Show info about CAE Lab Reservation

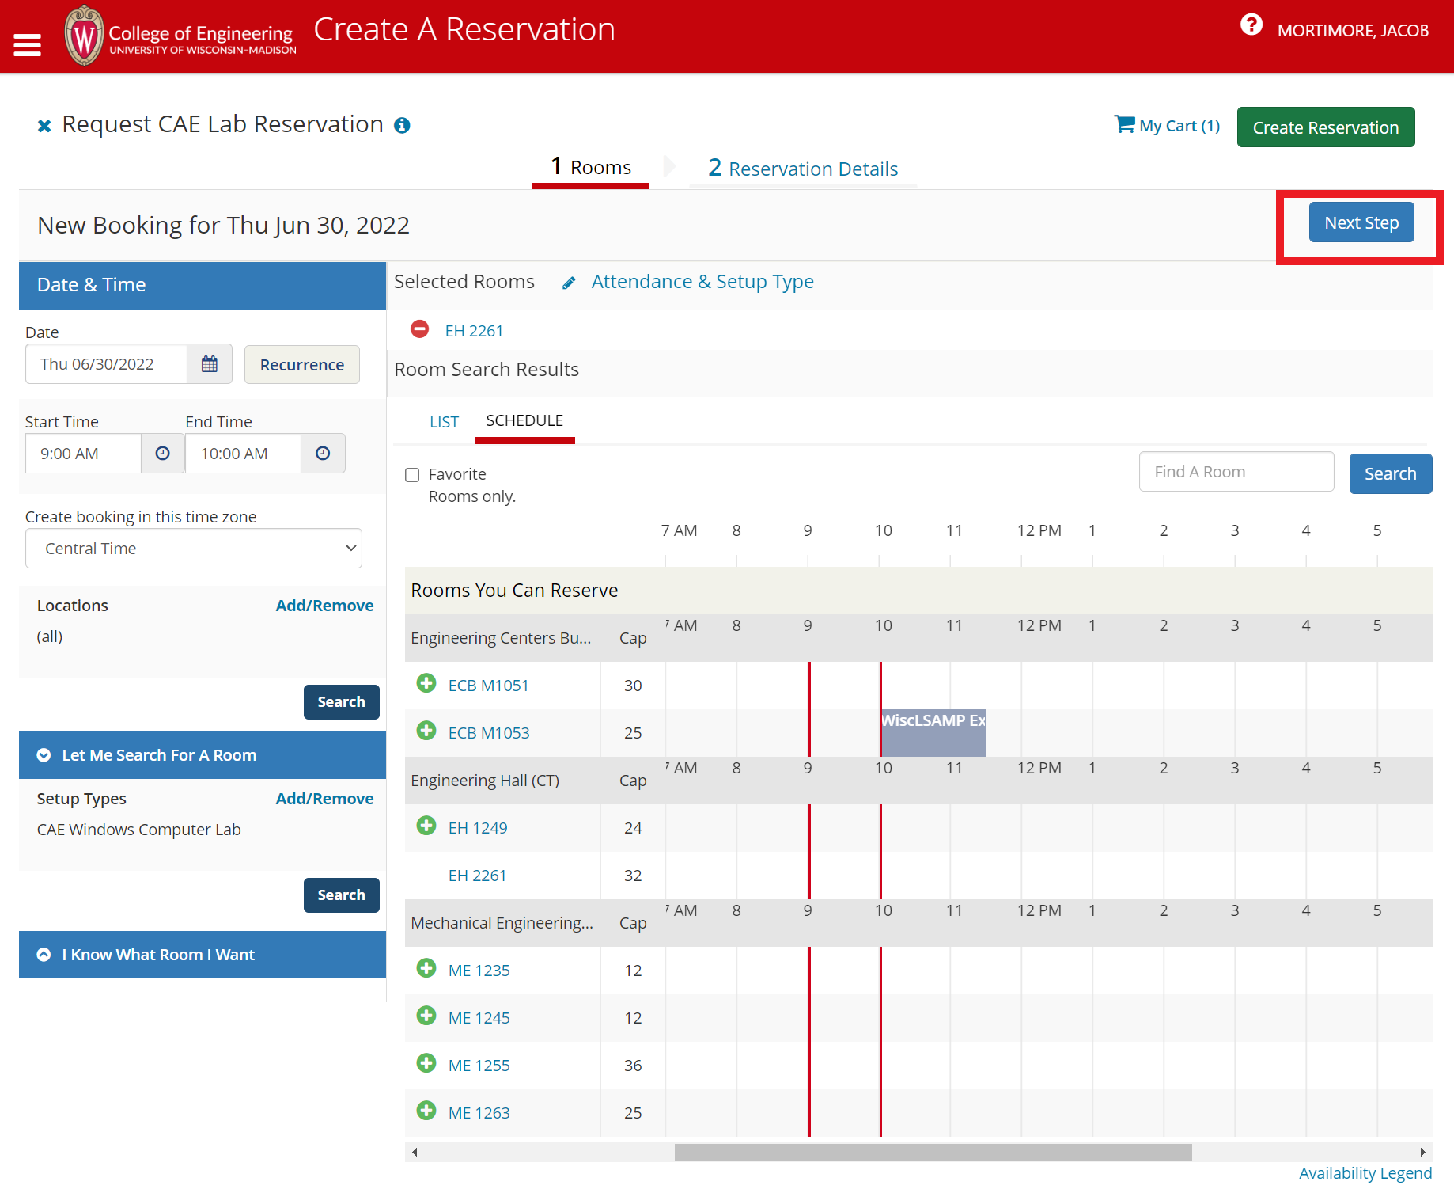402,125
